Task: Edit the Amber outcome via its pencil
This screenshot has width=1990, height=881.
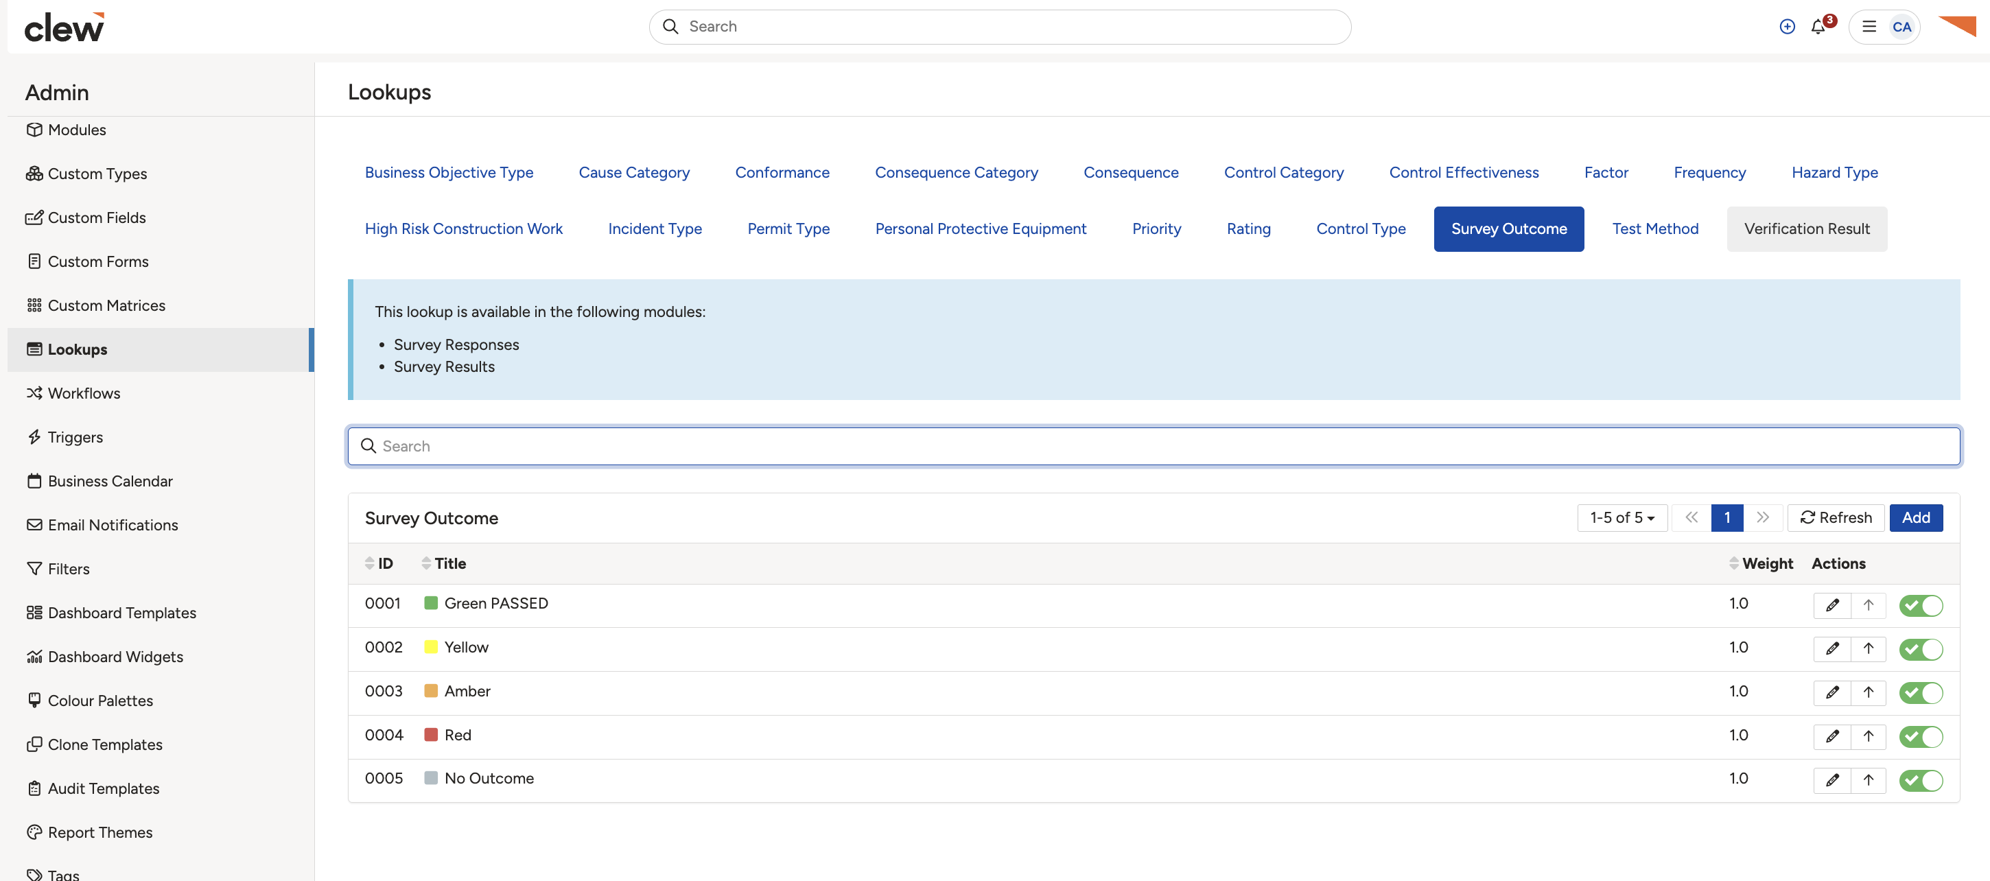Action: [x=1831, y=692]
